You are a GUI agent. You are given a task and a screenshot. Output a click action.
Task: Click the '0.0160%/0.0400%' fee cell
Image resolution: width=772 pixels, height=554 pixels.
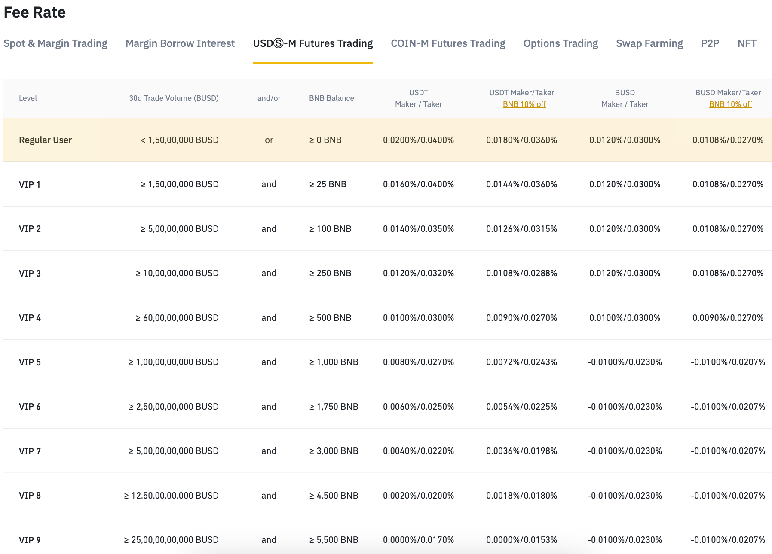pyautogui.click(x=419, y=184)
